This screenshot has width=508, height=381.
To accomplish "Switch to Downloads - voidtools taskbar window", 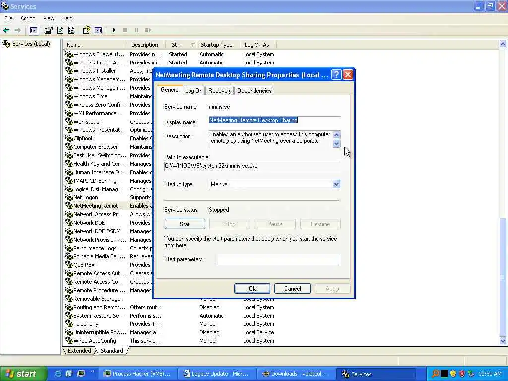I will (296, 374).
